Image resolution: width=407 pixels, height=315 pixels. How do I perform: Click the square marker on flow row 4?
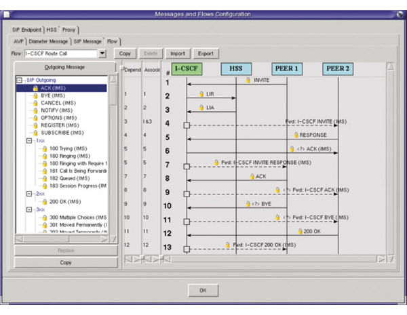[x=187, y=125]
